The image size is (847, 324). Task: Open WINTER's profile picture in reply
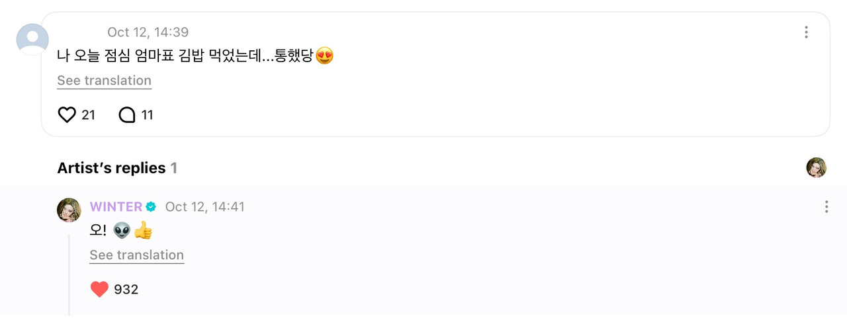coord(69,210)
